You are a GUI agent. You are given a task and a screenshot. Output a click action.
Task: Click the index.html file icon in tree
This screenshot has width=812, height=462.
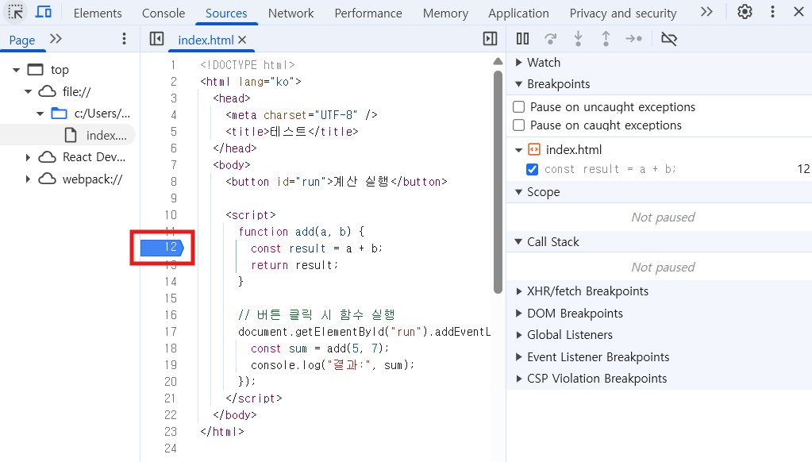click(71, 135)
